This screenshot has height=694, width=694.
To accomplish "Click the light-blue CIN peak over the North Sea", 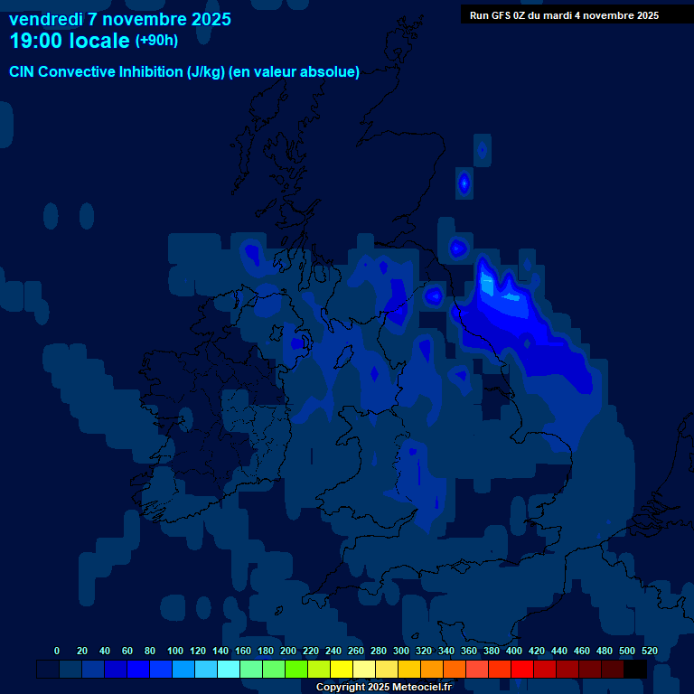I will pyautogui.click(x=489, y=284).
